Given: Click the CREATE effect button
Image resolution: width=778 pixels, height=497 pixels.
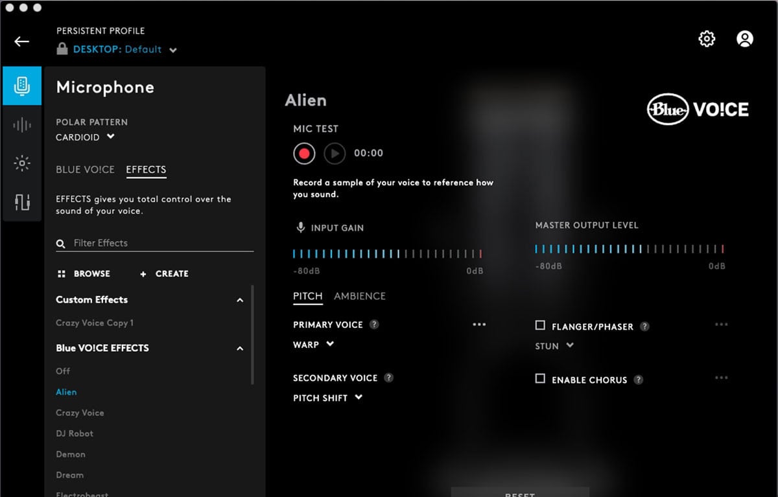Looking at the screenshot, I should tap(164, 274).
